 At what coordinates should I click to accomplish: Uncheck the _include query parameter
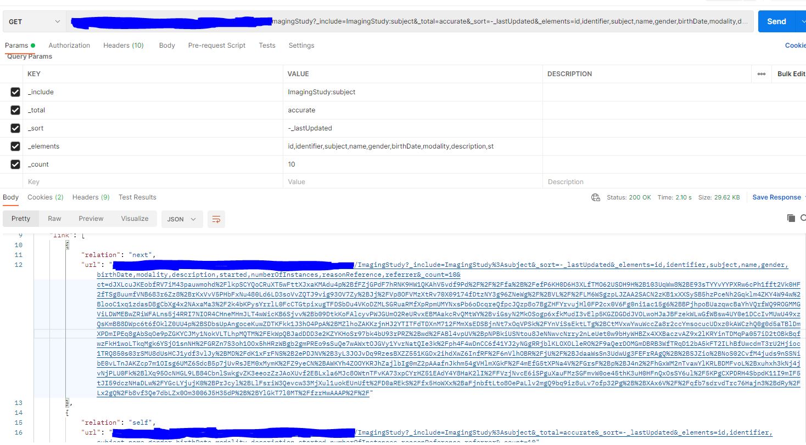coord(15,92)
